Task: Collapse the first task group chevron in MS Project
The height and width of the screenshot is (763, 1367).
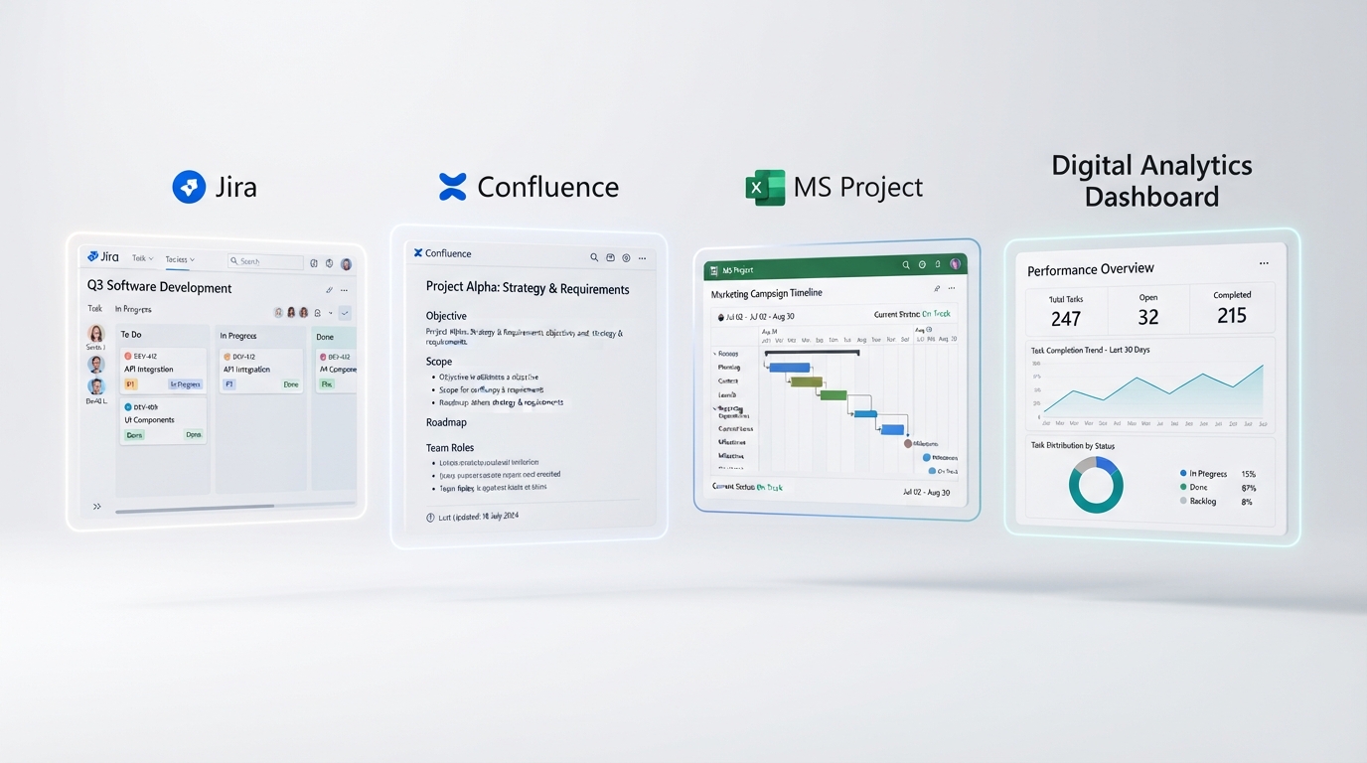Action: 713,353
